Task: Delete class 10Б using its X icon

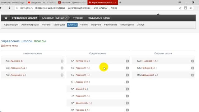Action: coord(193,68)
